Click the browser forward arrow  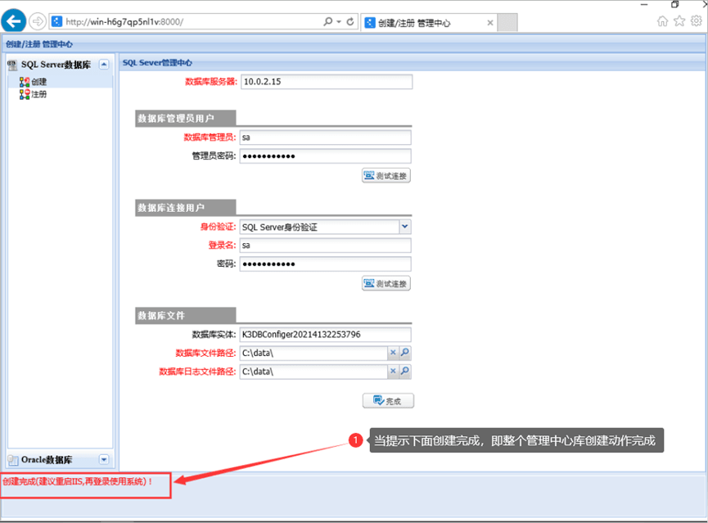click(x=38, y=21)
